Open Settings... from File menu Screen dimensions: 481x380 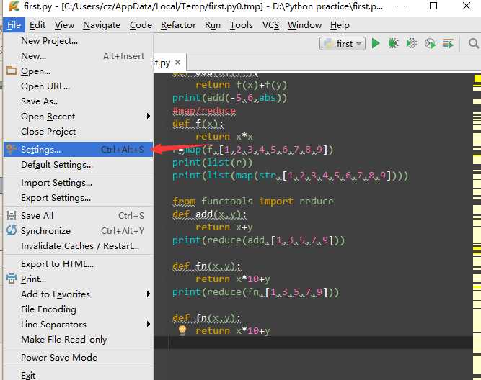tap(78, 150)
